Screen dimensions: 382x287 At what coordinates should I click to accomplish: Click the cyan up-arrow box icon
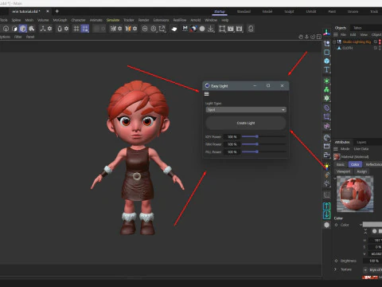click(327, 206)
